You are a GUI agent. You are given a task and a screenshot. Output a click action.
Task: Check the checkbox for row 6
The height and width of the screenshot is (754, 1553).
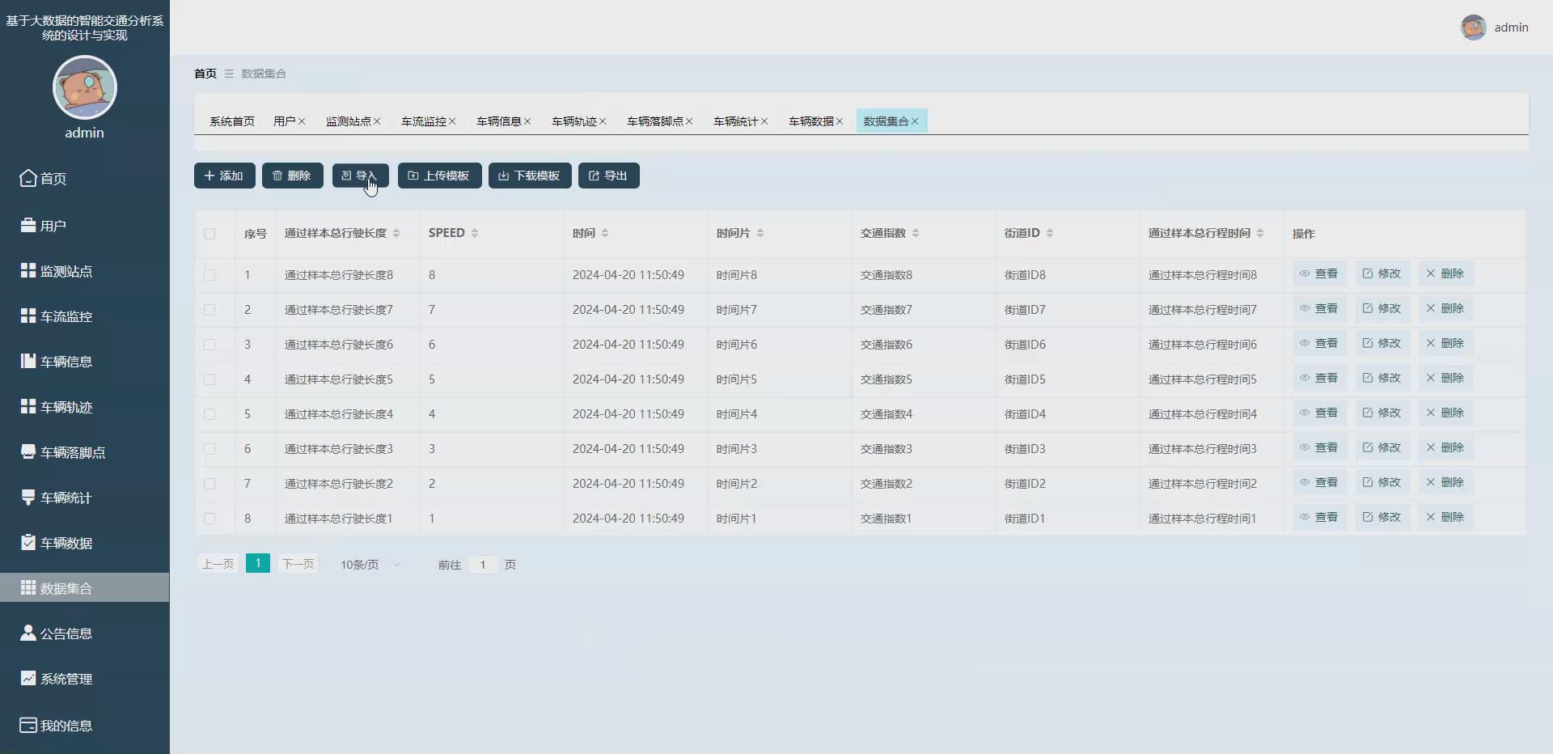(x=209, y=449)
